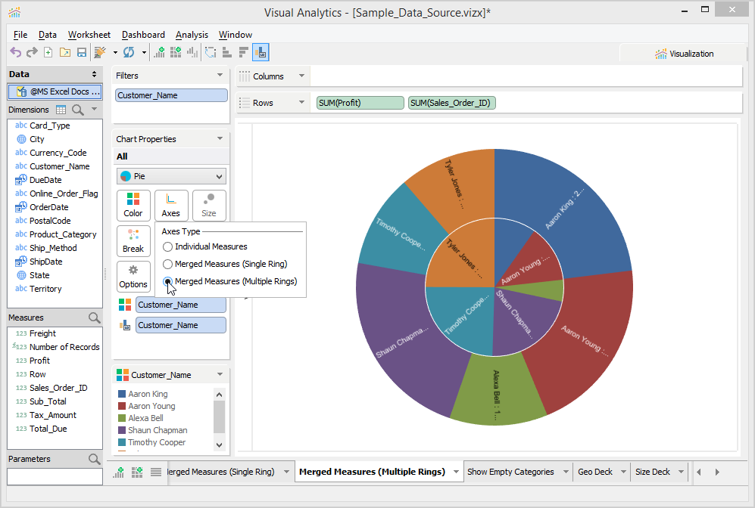
Task: Click the Color button in Chart Properties
Action: tap(133, 206)
